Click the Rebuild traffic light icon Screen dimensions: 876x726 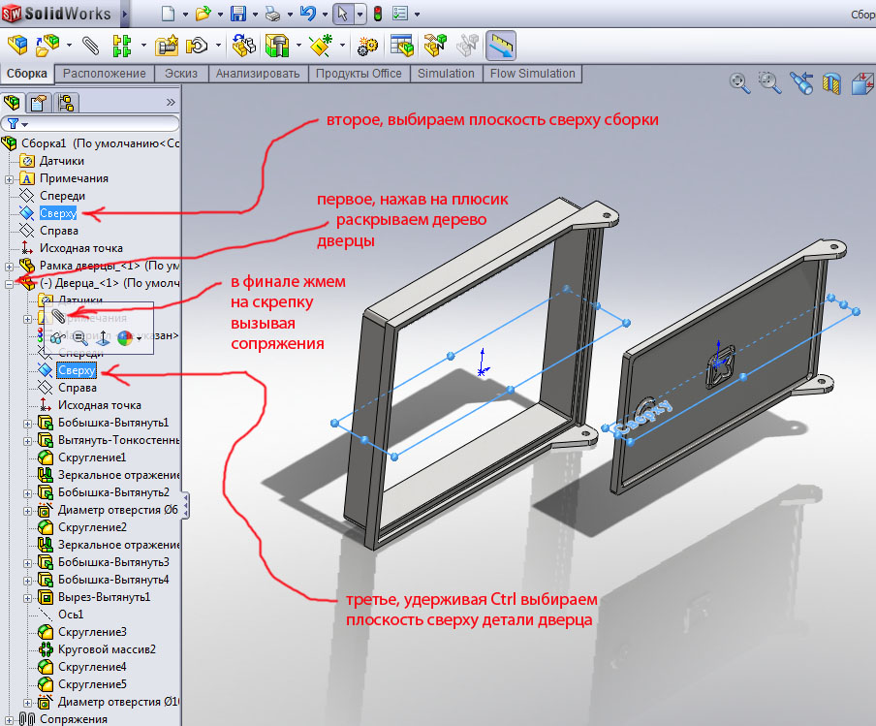[377, 14]
